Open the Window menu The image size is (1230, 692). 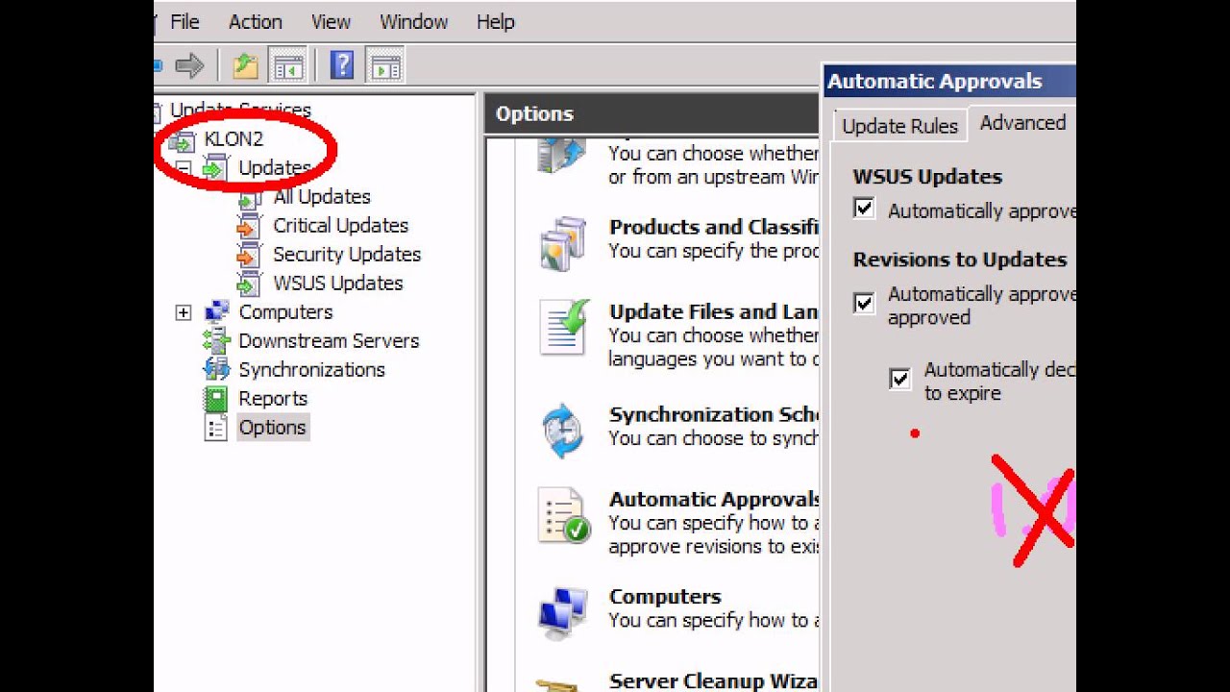(x=413, y=21)
